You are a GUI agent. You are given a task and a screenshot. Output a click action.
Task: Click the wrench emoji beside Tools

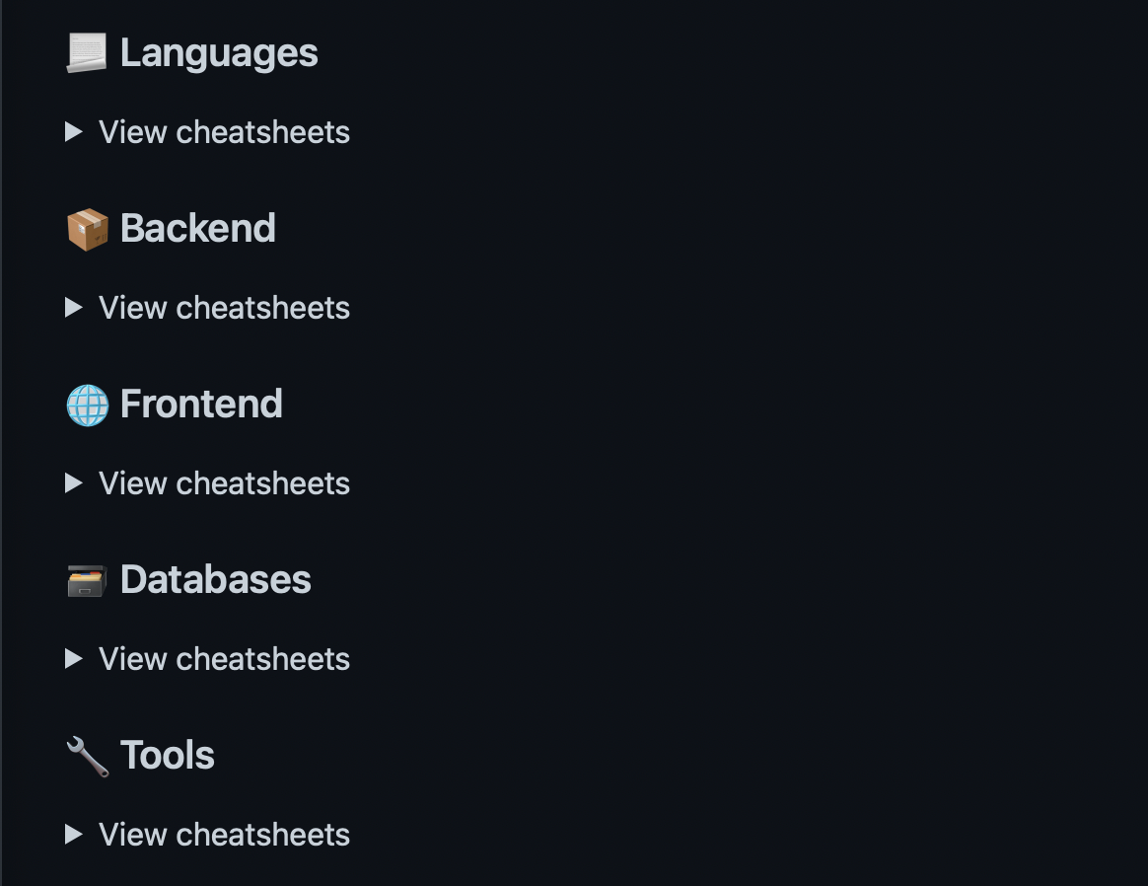[87, 757]
